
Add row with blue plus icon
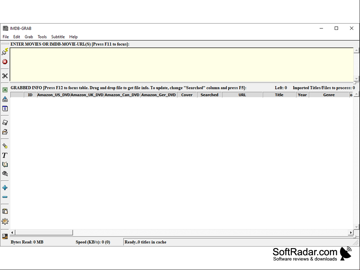[x=5, y=188]
